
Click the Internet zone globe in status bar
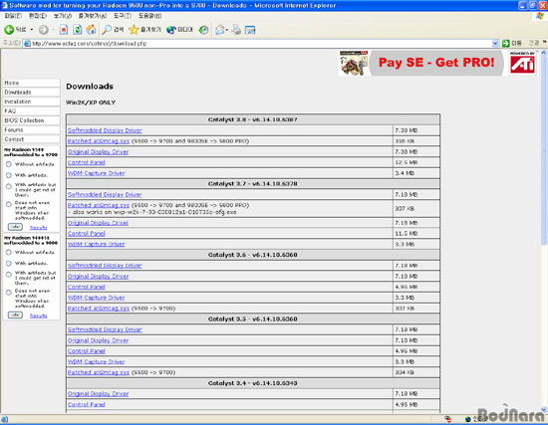[468, 419]
